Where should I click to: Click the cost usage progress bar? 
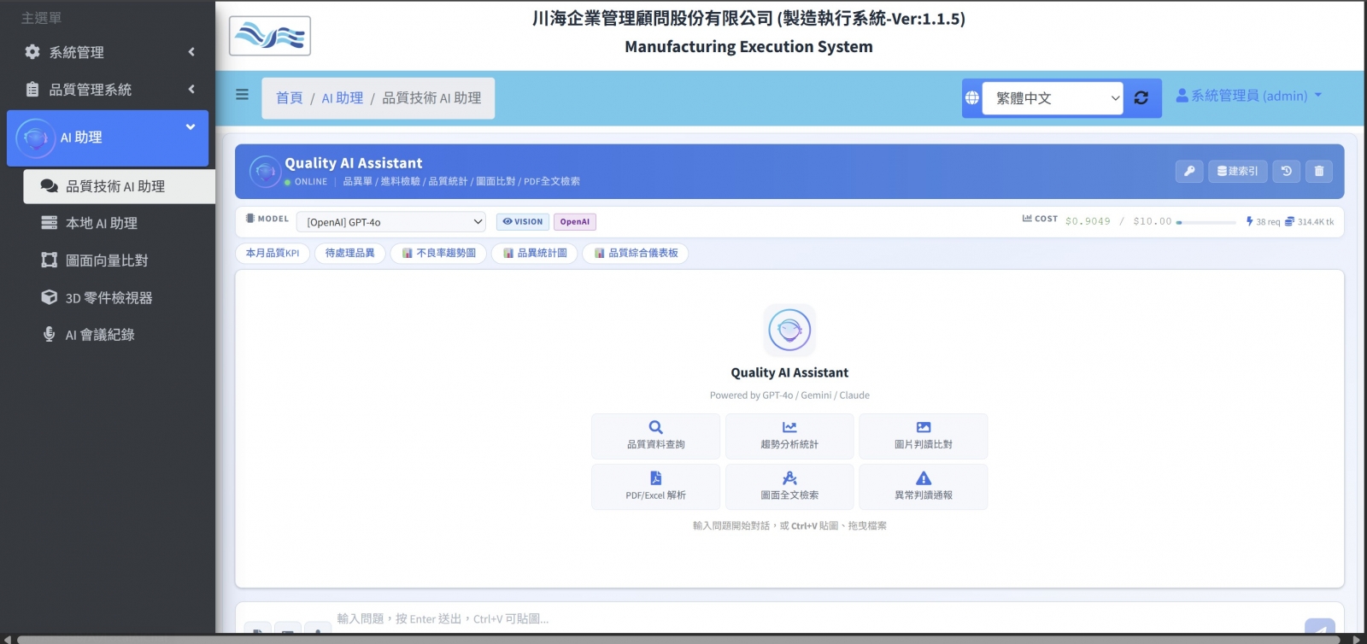point(1206,222)
